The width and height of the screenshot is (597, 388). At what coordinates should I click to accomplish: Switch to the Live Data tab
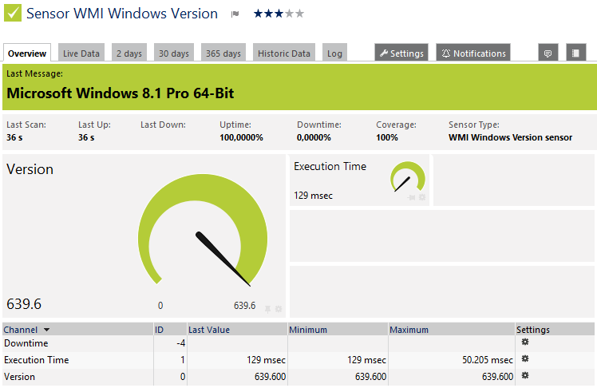[x=81, y=53]
